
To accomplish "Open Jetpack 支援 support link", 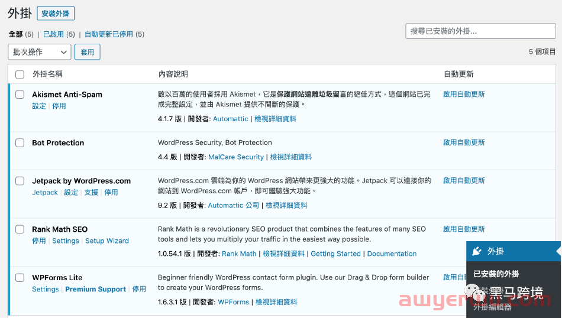I will point(91,192).
